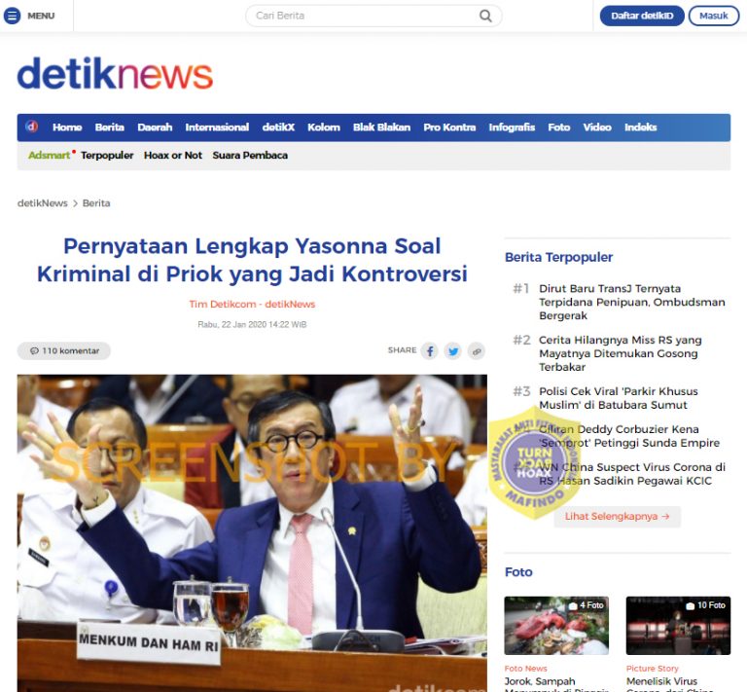Screen dimensions: 747x692
Task: Open the Daerah menu item
Action: [x=155, y=127]
